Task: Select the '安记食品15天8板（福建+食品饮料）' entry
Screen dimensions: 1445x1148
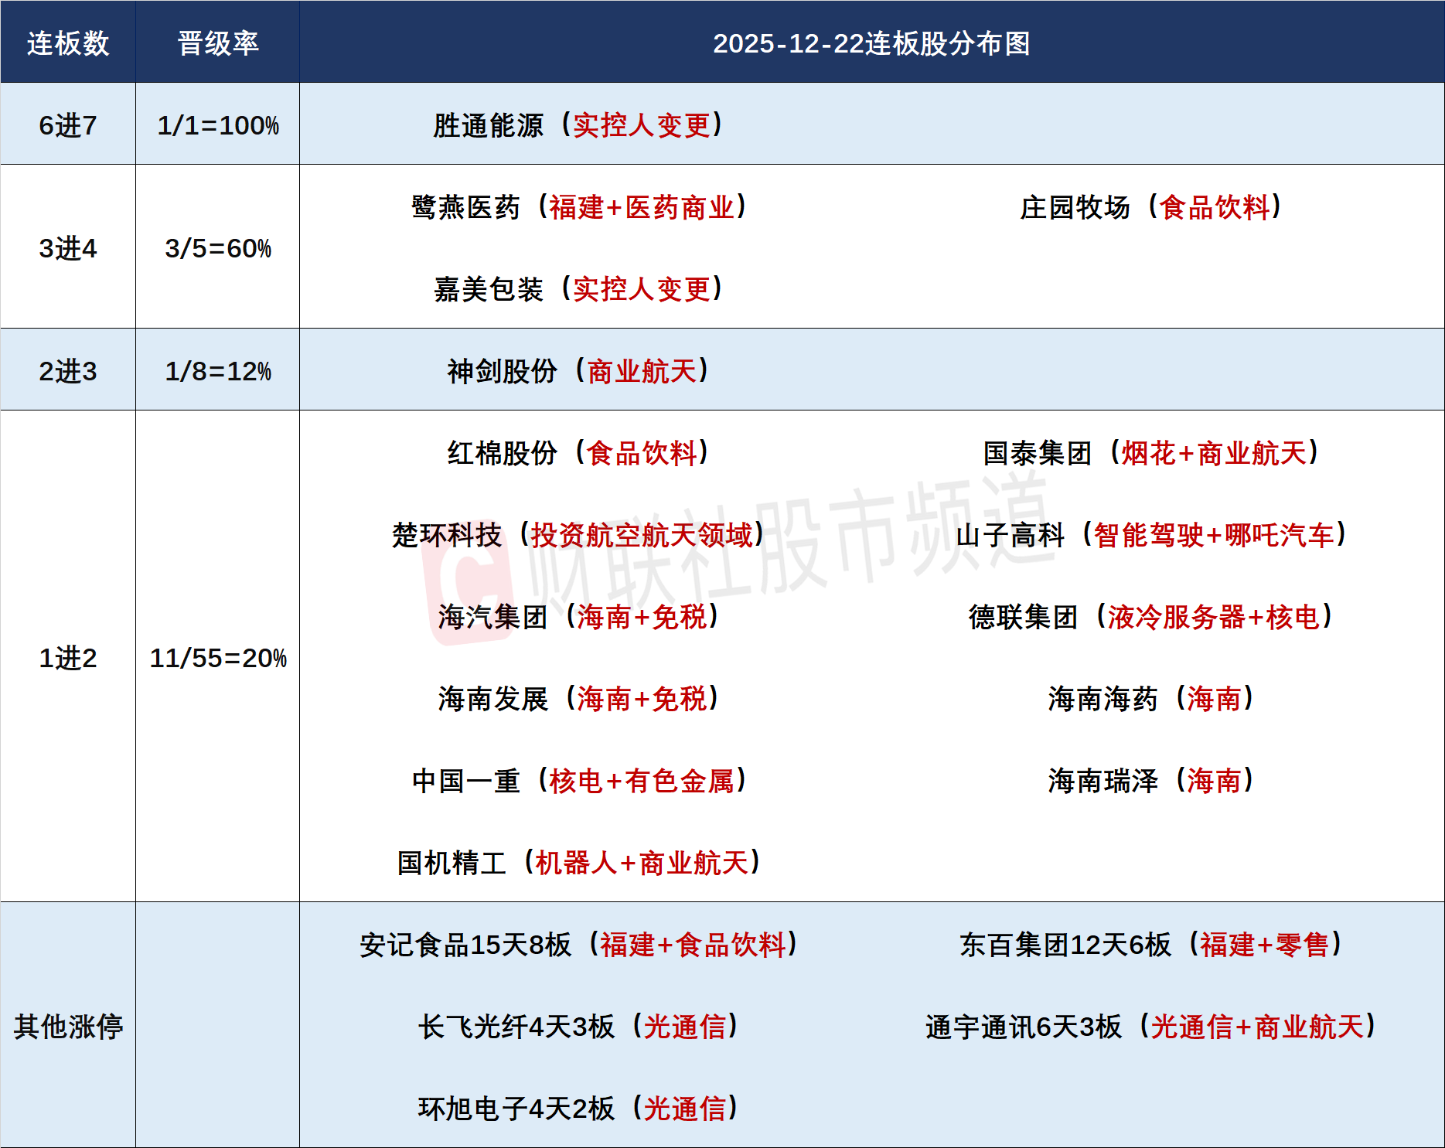Action: 579,945
